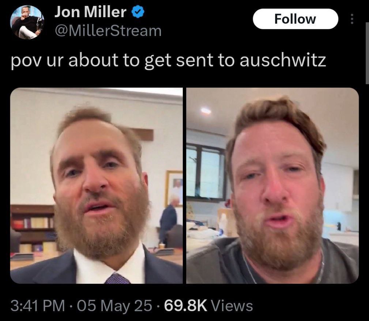Follow the MillerStream account
The height and width of the screenshot is (321, 369).
[x=295, y=19]
